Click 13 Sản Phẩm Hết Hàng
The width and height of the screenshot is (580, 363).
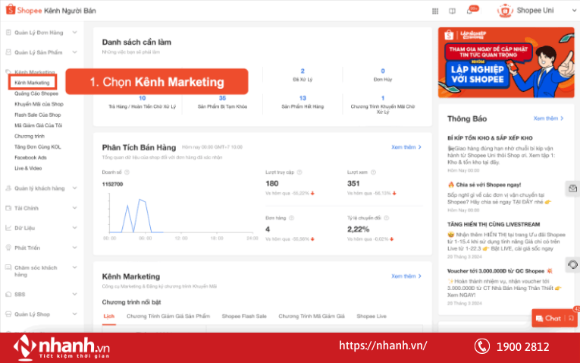[x=303, y=103]
